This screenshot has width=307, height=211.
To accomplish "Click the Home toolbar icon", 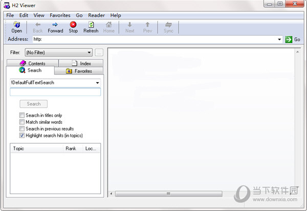I will [x=108, y=25].
